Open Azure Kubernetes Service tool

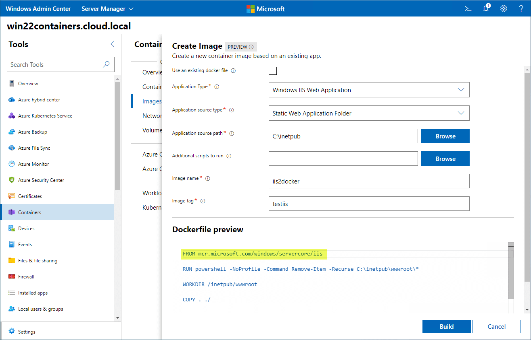(x=45, y=116)
